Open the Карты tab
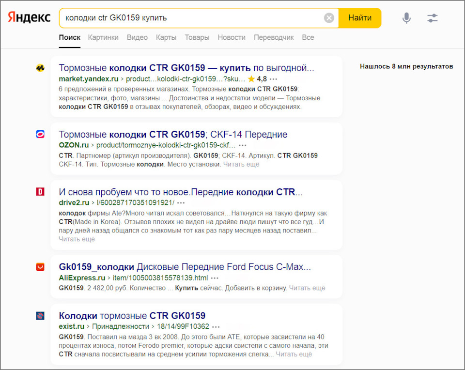This screenshot has width=465, height=370. pos(166,37)
